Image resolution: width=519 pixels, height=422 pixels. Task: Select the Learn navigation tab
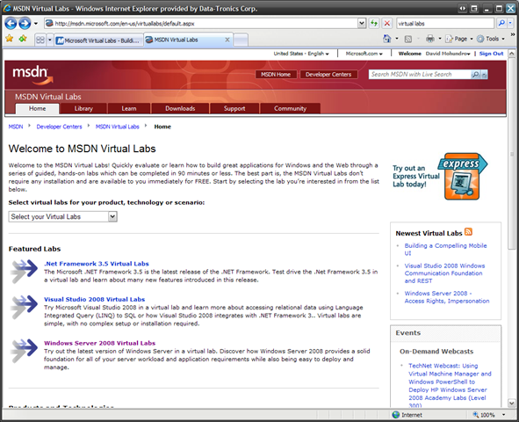(x=129, y=108)
